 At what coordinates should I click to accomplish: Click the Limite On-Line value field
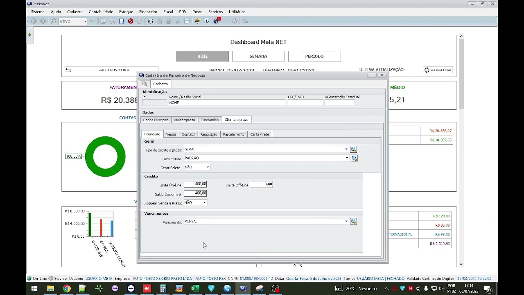click(195, 184)
